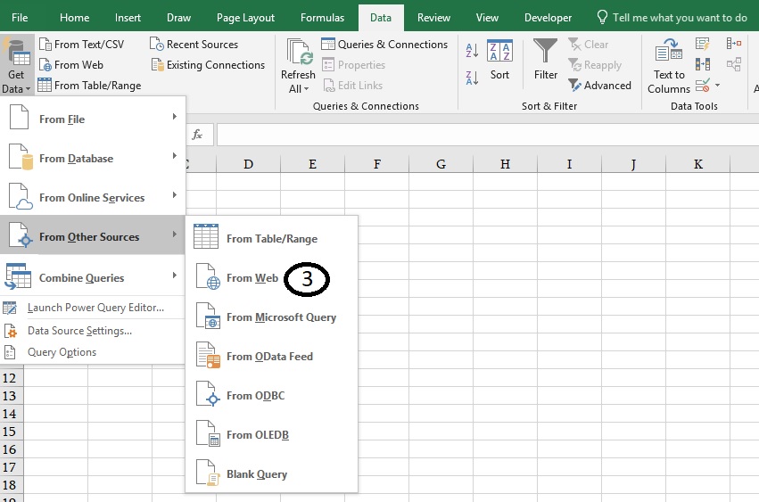Switch to the Formulas tab
This screenshot has height=502, width=759.
[x=322, y=18]
